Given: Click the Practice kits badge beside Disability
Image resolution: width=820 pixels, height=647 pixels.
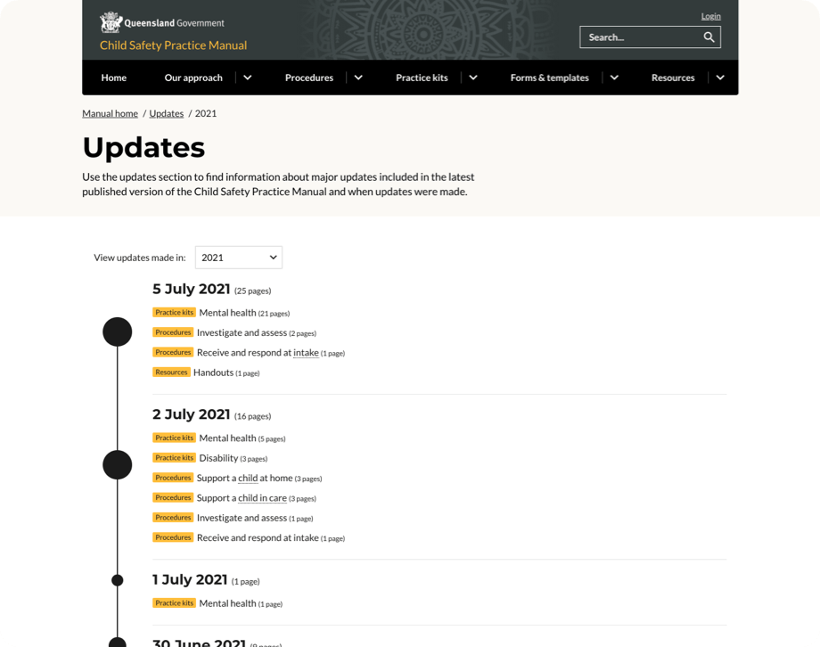Looking at the screenshot, I should click(173, 457).
